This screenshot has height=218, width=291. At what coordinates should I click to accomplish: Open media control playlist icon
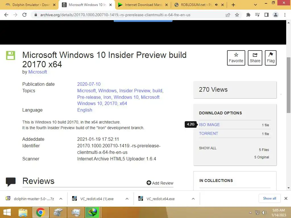tap(257, 15)
